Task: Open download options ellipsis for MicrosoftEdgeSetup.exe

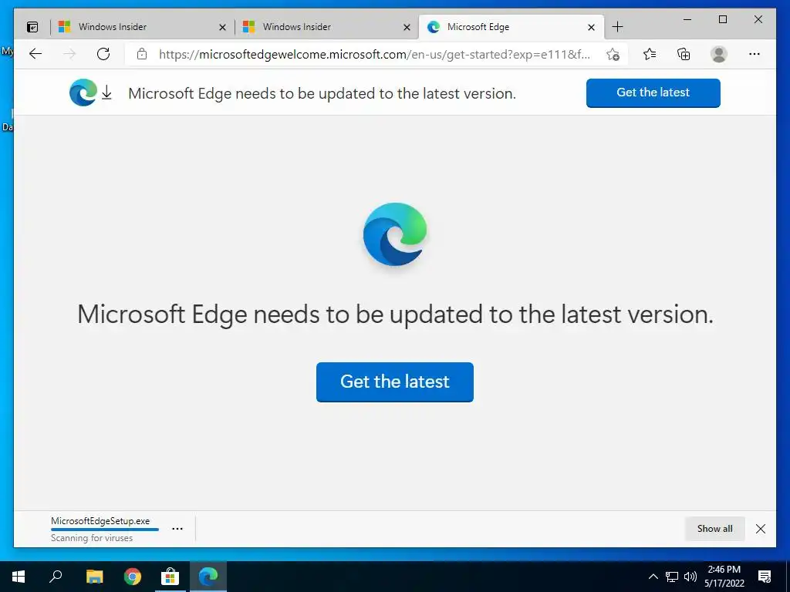Action: (x=177, y=529)
